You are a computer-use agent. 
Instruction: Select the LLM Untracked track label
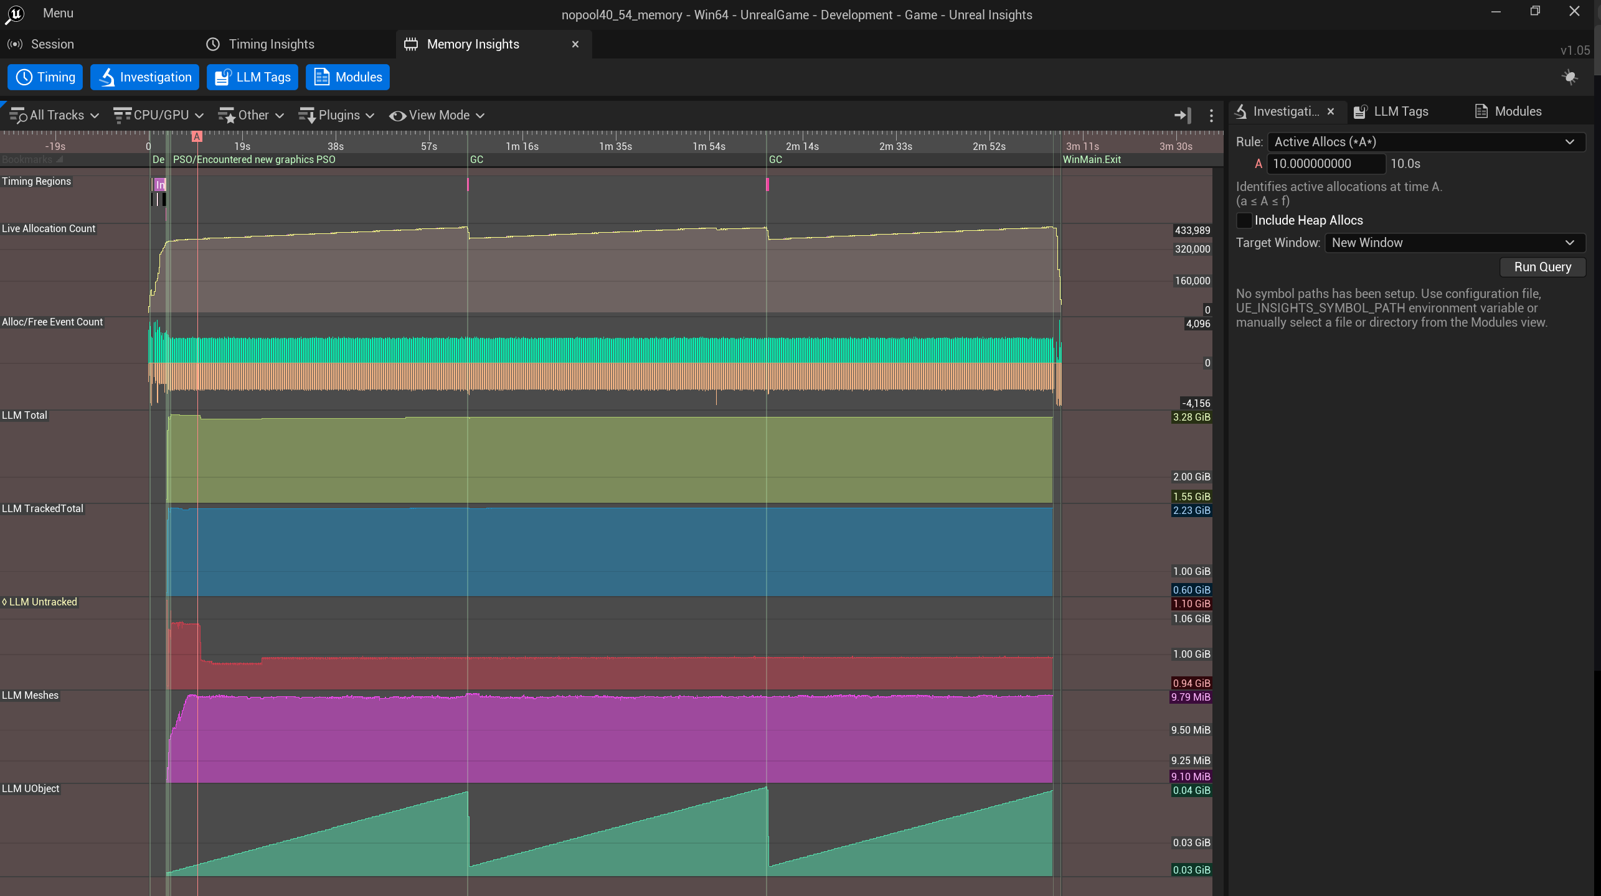(x=40, y=602)
